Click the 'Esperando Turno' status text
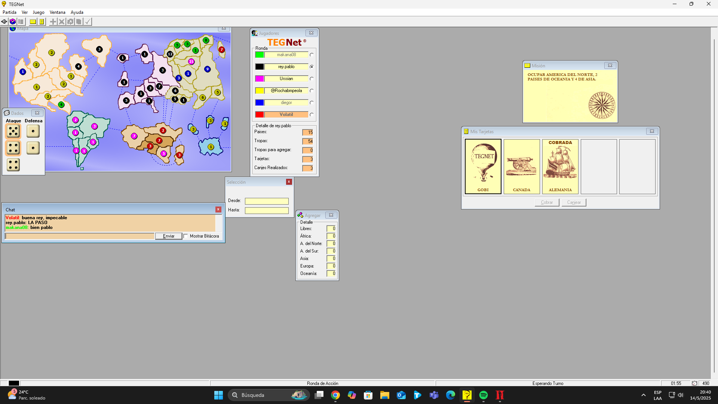This screenshot has height=404, width=718. 548,383
